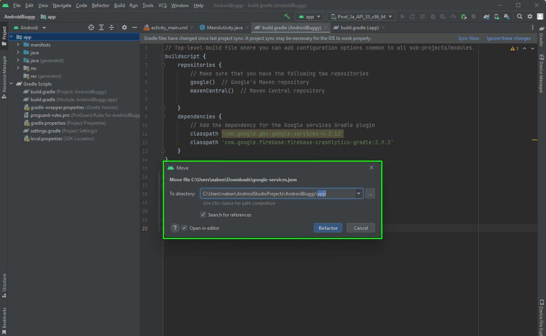Image resolution: width=546 pixels, height=336 pixels.
Task: Go to next highlighted error arrow
Action: pyautogui.click(x=533, y=48)
